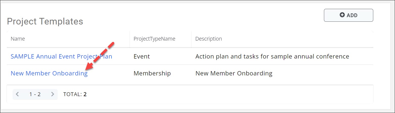Viewport: 395px width, 113px height.
Task: Go to the previous page of templates
Action: (17, 94)
